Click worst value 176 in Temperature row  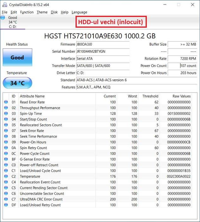click(134, 176)
